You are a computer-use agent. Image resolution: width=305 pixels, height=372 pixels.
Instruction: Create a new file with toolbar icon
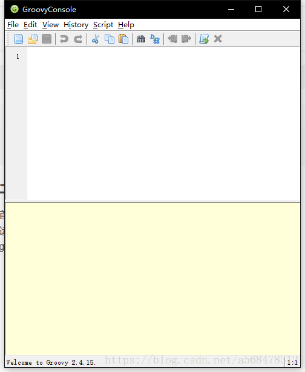pyautogui.click(x=19, y=39)
